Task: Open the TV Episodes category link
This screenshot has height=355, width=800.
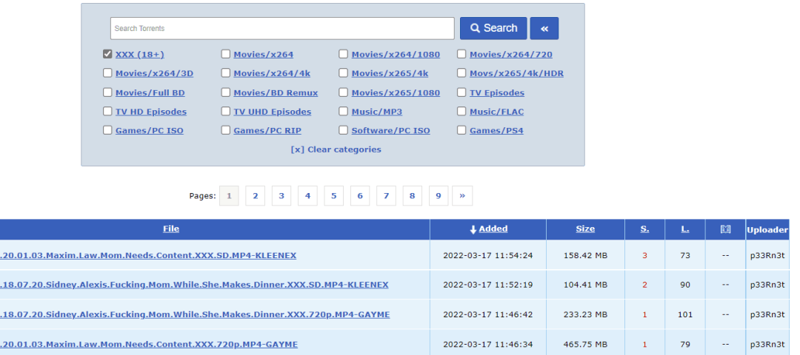Action: [497, 92]
